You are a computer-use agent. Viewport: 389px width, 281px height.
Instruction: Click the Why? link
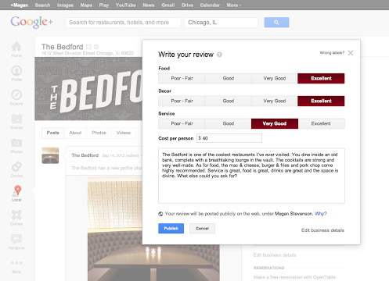tap(321, 214)
